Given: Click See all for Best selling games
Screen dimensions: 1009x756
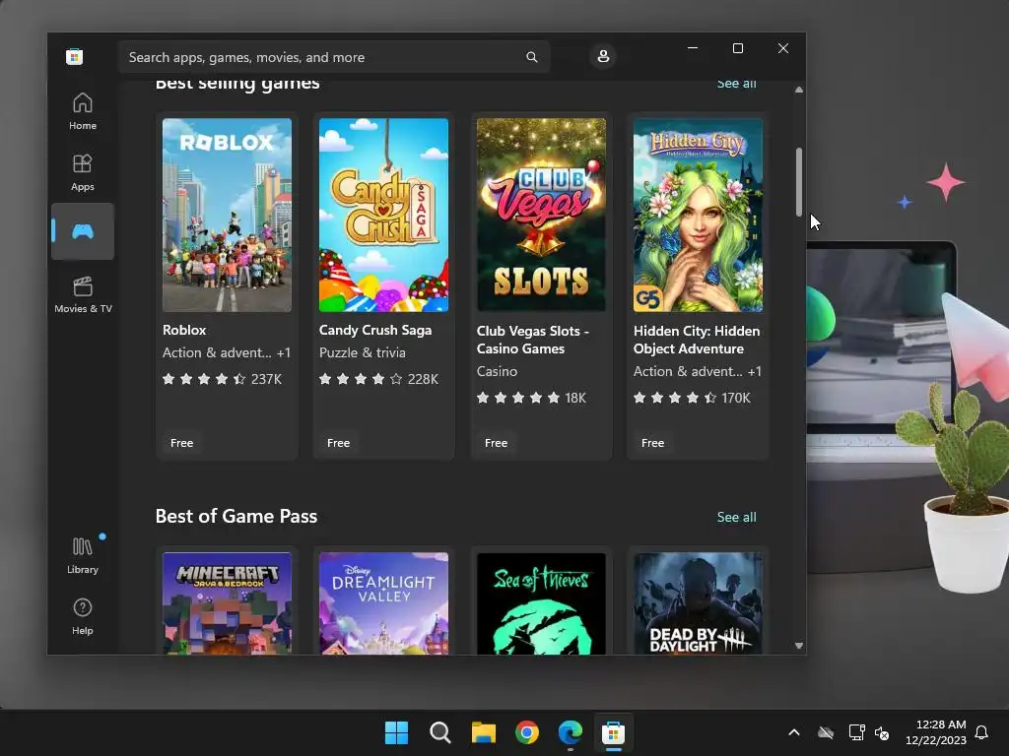Looking at the screenshot, I should pyautogui.click(x=737, y=84).
